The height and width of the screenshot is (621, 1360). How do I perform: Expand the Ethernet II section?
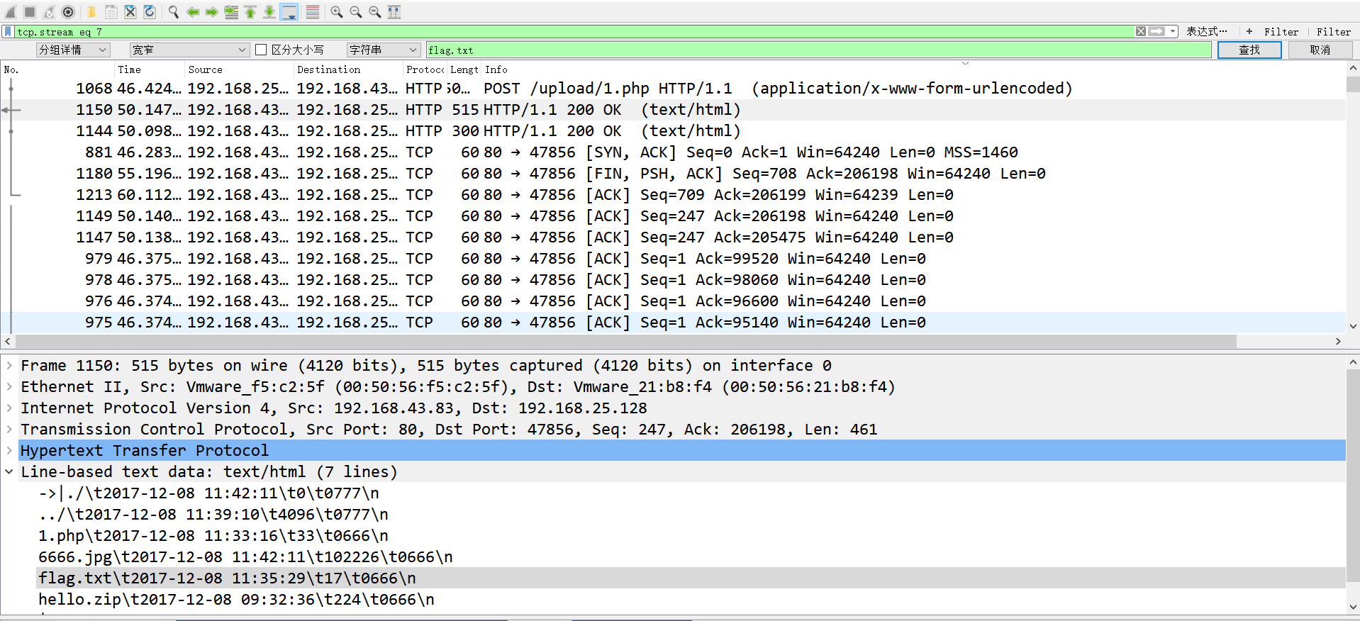pyautogui.click(x=9, y=387)
